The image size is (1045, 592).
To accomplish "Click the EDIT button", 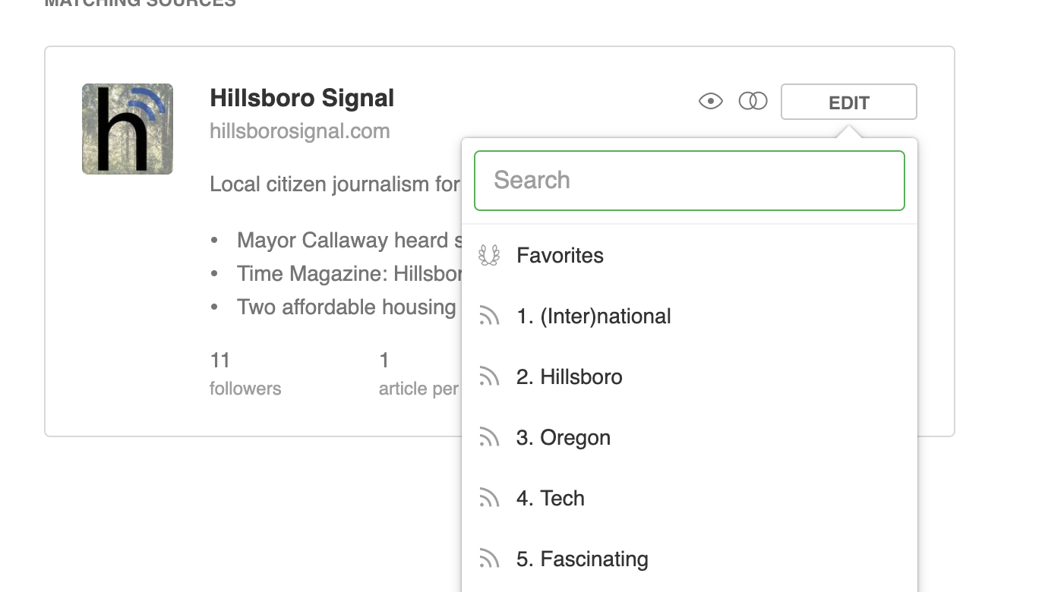I will 848,102.
